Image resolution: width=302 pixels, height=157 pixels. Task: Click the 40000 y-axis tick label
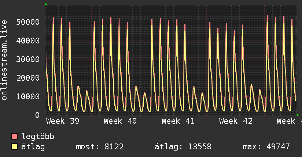28,41
